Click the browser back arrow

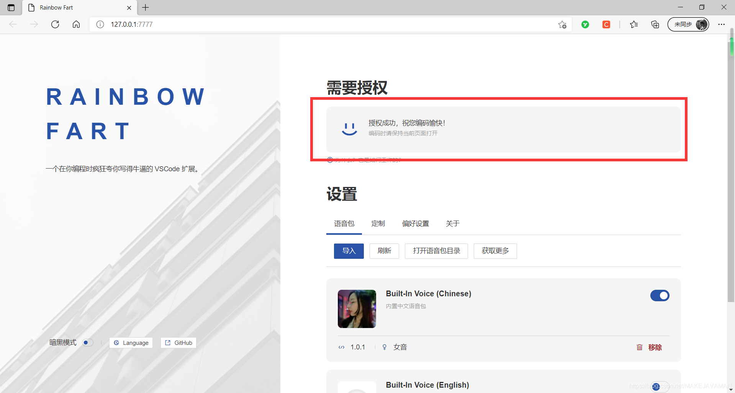point(13,24)
